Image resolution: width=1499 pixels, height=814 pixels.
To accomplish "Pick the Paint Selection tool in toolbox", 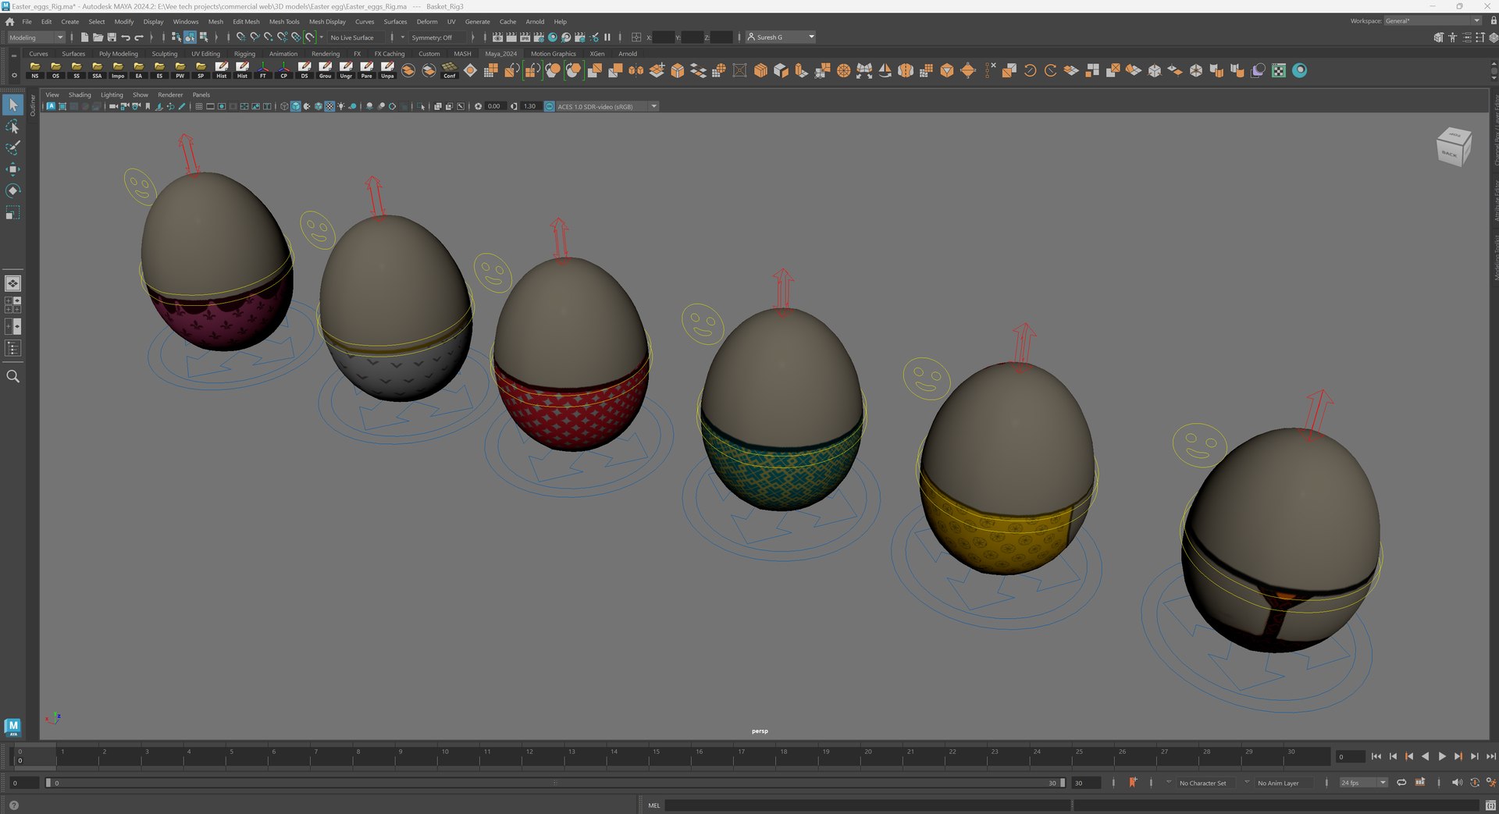I will click(12, 148).
